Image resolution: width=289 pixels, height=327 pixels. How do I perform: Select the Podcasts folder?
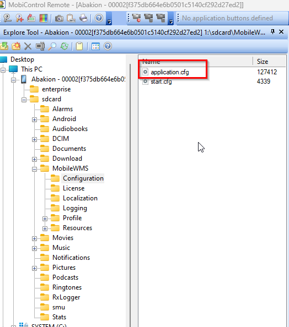[x=65, y=277]
